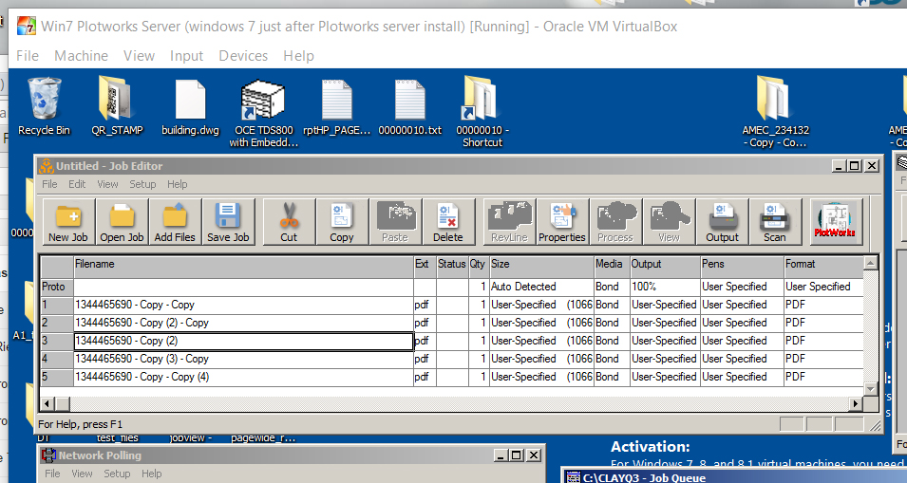The height and width of the screenshot is (483, 907).
Task: Click the RevLine toolbar icon
Action: [510, 222]
